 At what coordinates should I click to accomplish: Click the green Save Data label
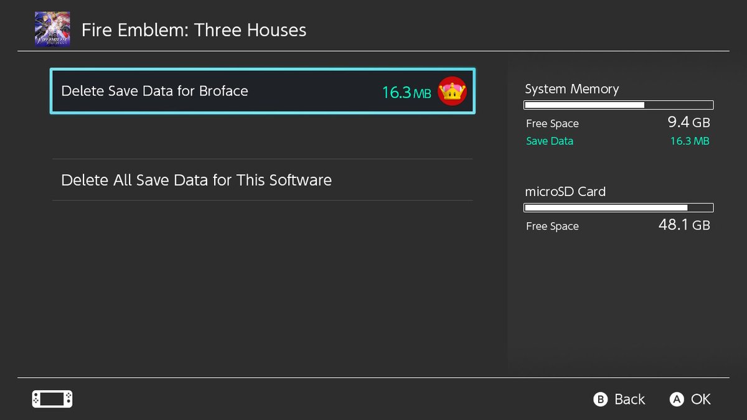550,141
